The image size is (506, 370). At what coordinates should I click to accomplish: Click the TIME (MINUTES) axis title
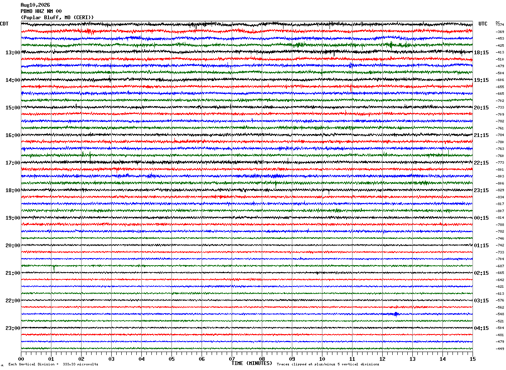(x=252, y=363)
